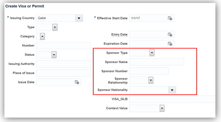Open the Category dropdown arrow
This screenshot has height=122, width=221.
[x=42, y=37]
